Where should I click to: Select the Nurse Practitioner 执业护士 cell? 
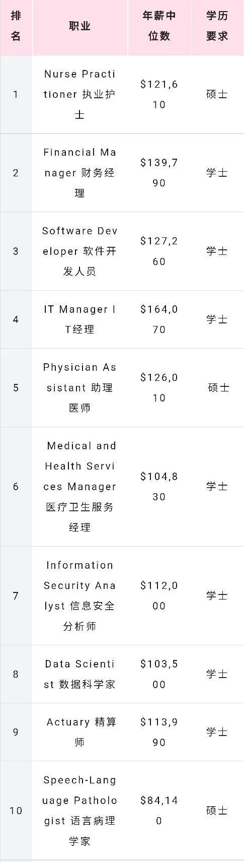[x=80, y=95]
